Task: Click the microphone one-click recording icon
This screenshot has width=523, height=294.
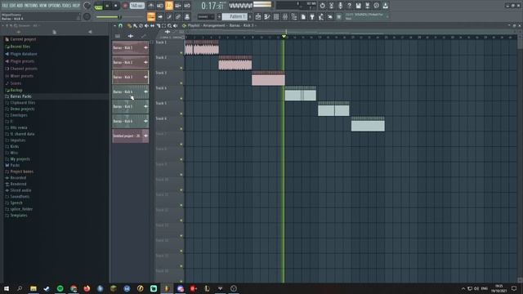Action: coord(340,6)
